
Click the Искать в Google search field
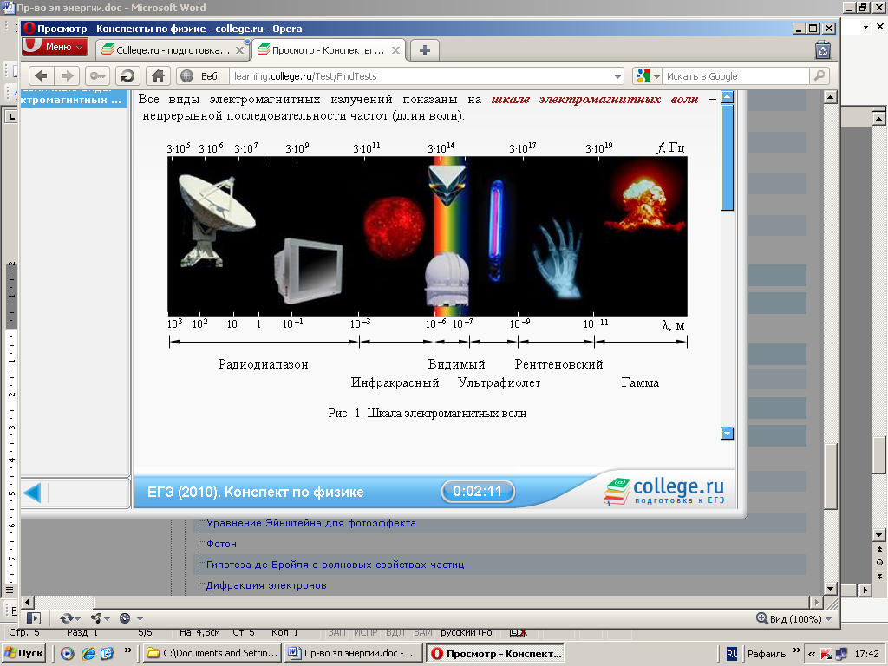[x=735, y=76]
